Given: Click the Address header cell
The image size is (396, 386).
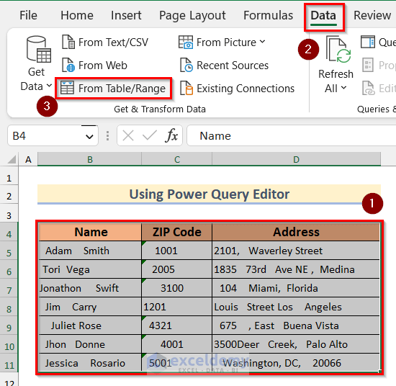Looking at the screenshot, I should [x=296, y=232].
